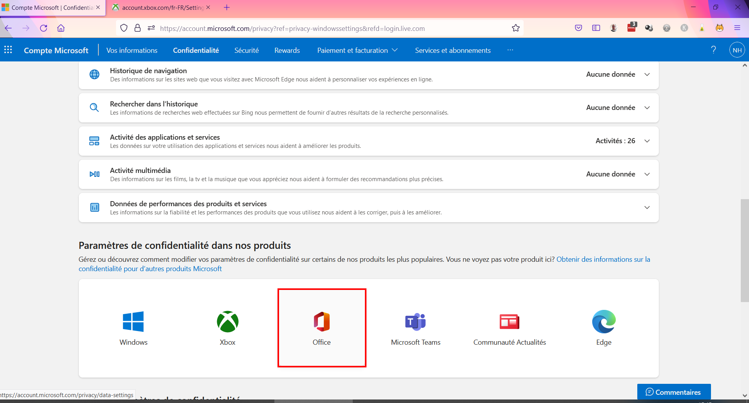Screen dimensions: 749x403
Task: Expand the Activité multimédia section
Action: (x=647, y=174)
